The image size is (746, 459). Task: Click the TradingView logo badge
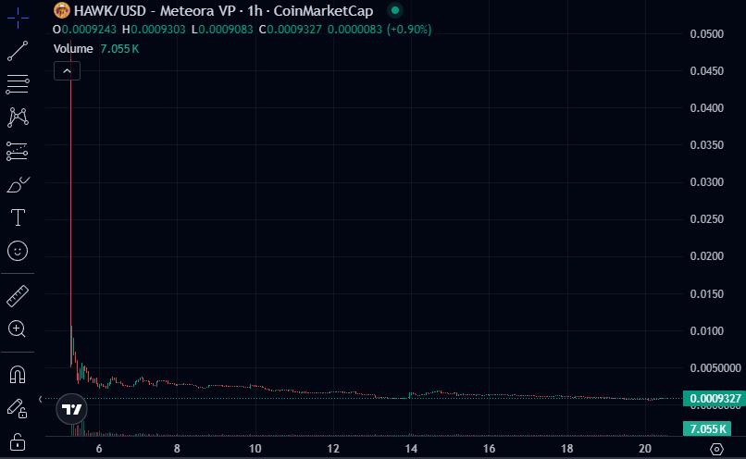pyautogui.click(x=72, y=409)
